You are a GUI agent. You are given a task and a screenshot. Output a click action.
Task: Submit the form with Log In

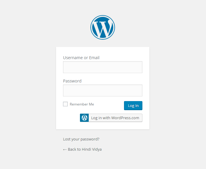pyautogui.click(x=133, y=105)
